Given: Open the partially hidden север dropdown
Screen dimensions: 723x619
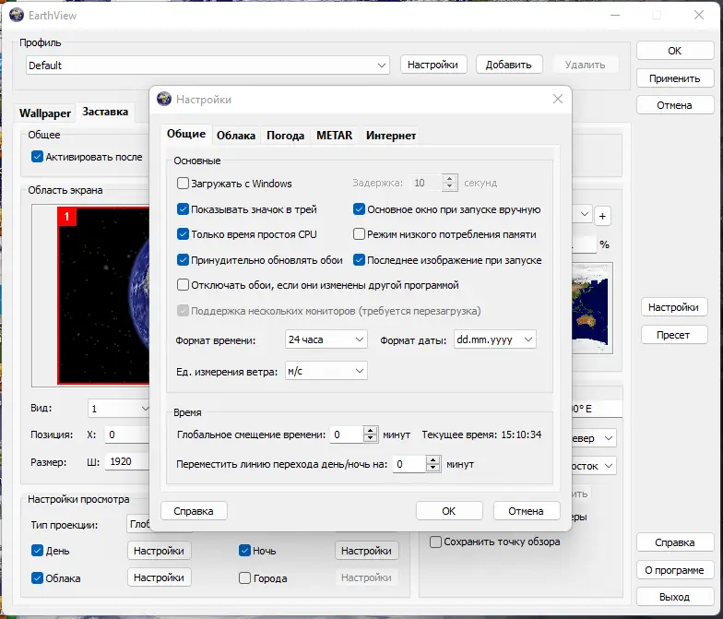Looking at the screenshot, I should pyautogui.click(x=594, y=438).
